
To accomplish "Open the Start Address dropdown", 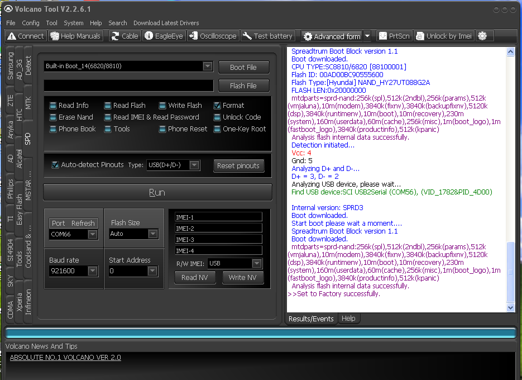I will point(152,270).
